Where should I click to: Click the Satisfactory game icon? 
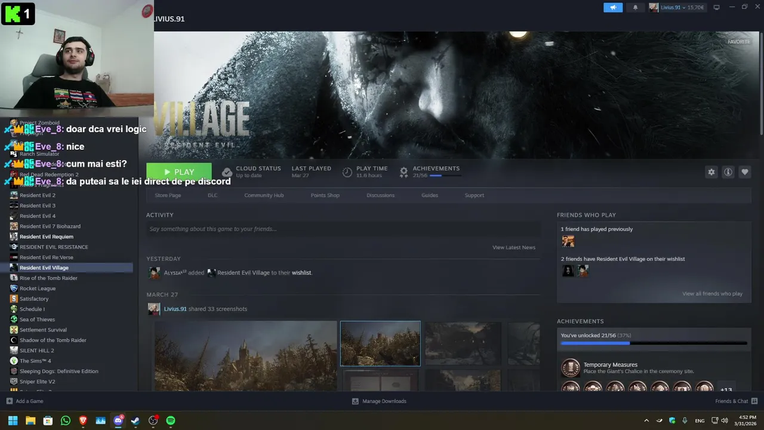pyautogui.click(x=14, y=299)
